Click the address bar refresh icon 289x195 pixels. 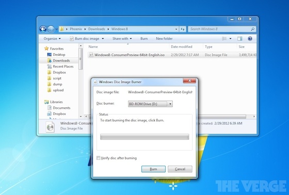[x=183, y=29]
